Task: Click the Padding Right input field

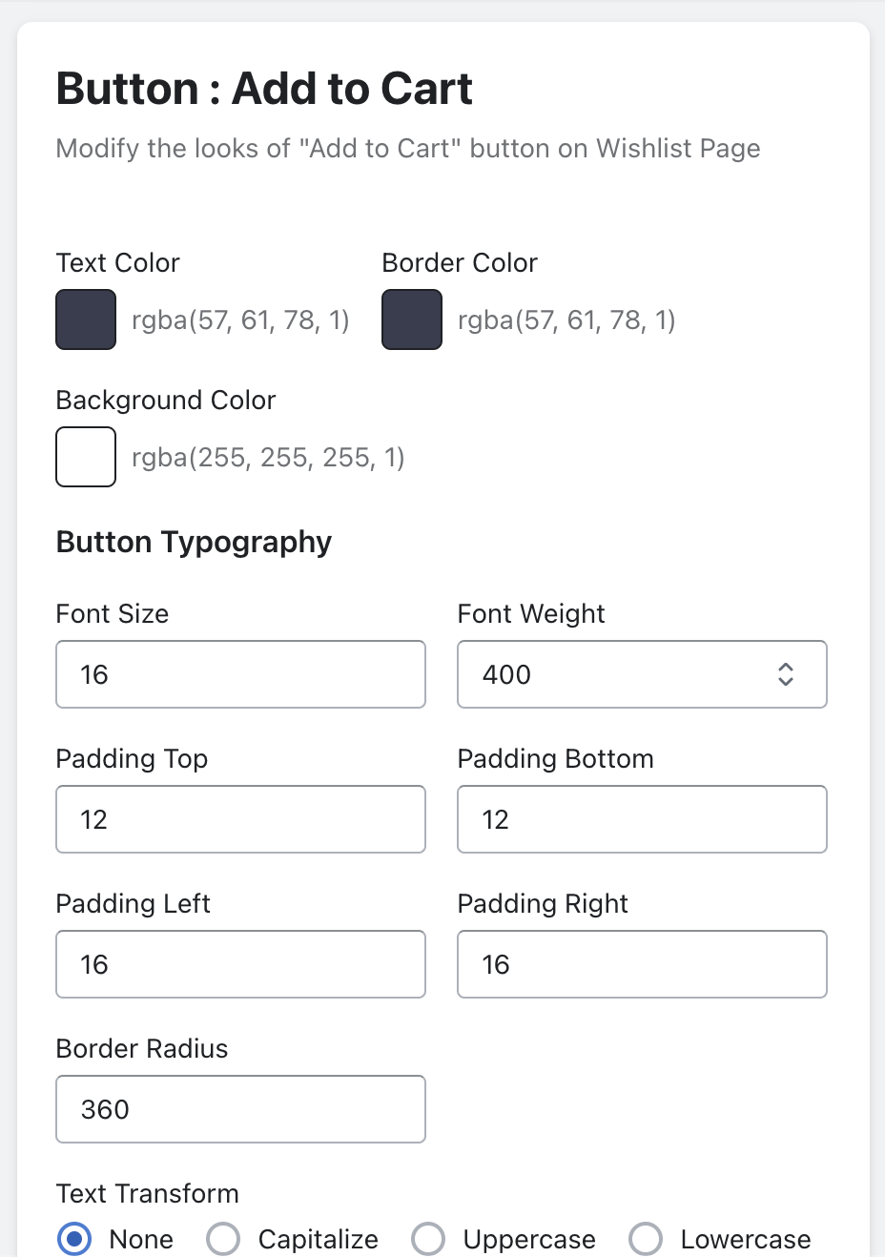Action: [x=641, y=964]
